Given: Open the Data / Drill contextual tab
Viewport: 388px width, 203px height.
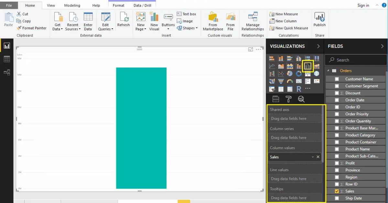Looking at the screenshot, I should (142, 5).
